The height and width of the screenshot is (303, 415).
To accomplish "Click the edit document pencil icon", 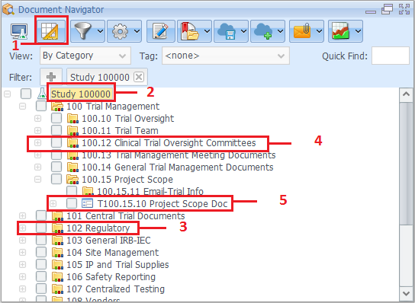I will [x=161, y=31].
